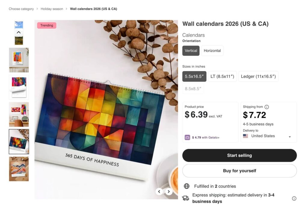The image size is (308, 216).
Task: Click the globe icon by Fulfilled in
Action: 186,186
